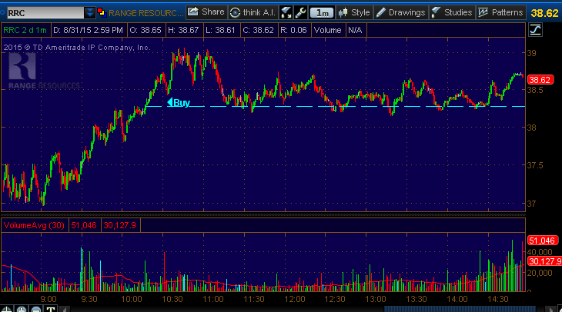Click the icon left of the wrench
The height and width of the screenshot is (312, 562).
(x=286, y=12)
